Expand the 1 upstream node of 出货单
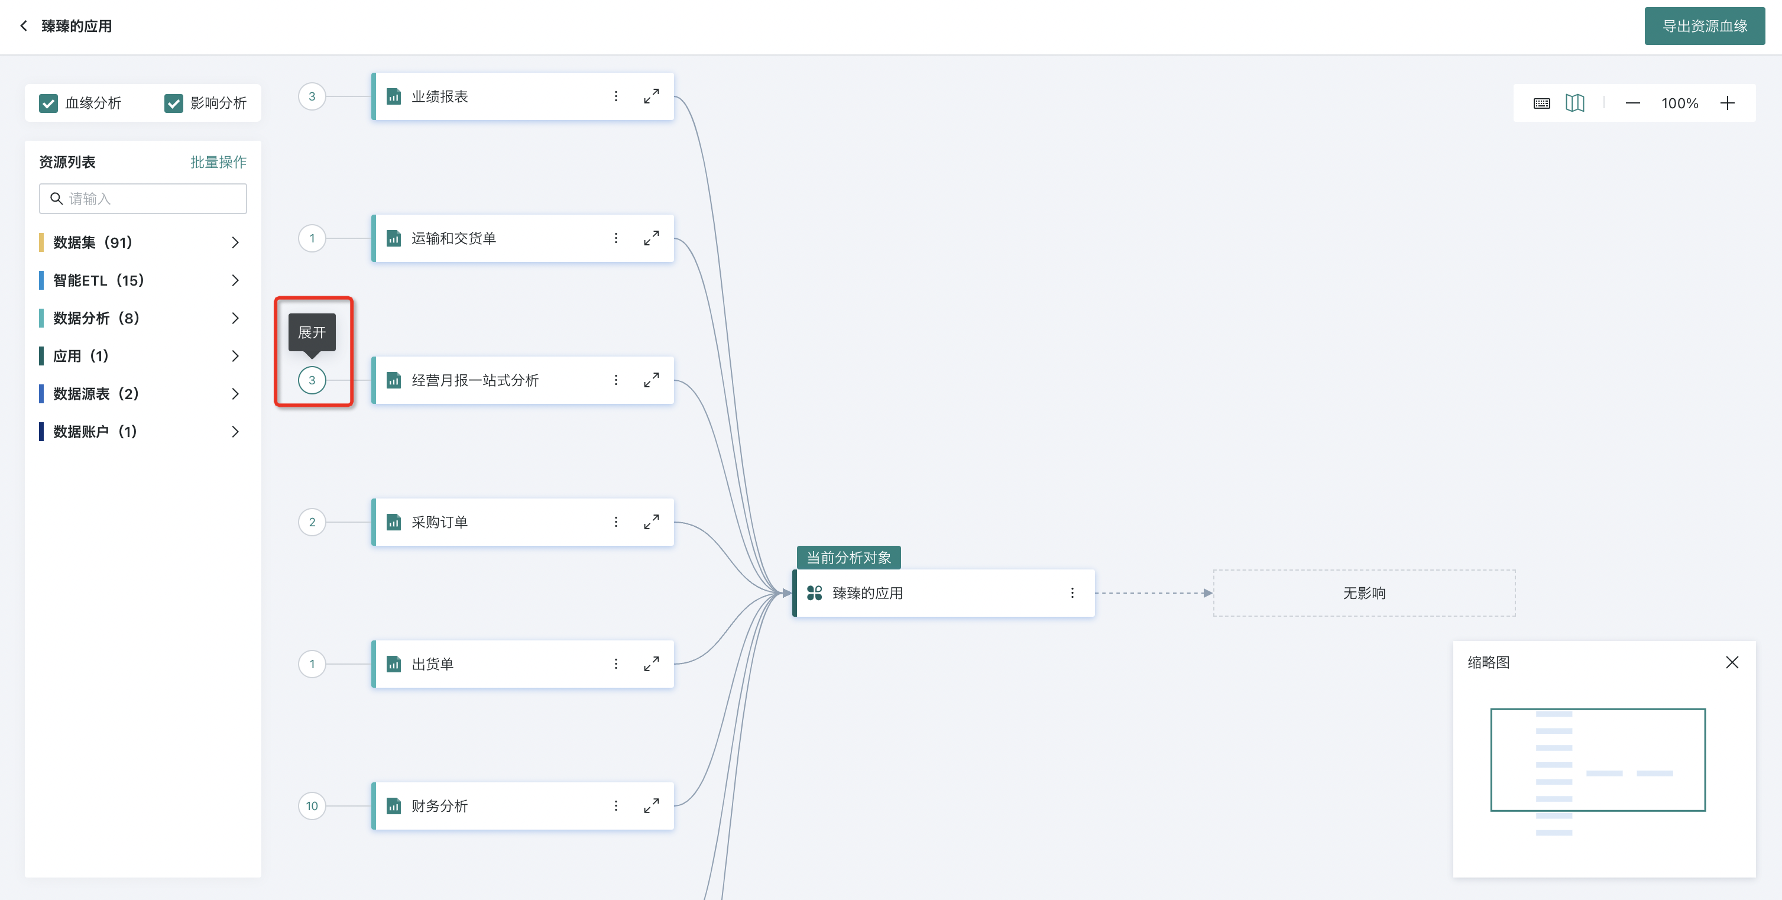 [x=312, y=664]
